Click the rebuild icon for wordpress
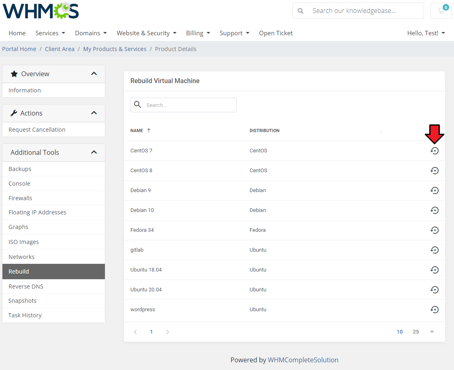454x370 pixels. (x=434, y=310)
